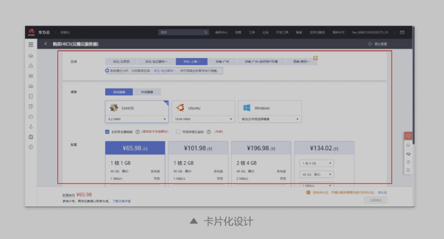Select region 华南-广州
Viewport: 444px width, 239px height.
coord(222,62)
